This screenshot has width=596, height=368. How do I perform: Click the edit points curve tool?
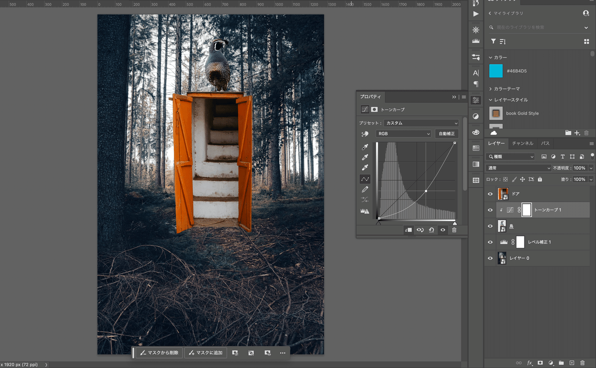point(365,179)
